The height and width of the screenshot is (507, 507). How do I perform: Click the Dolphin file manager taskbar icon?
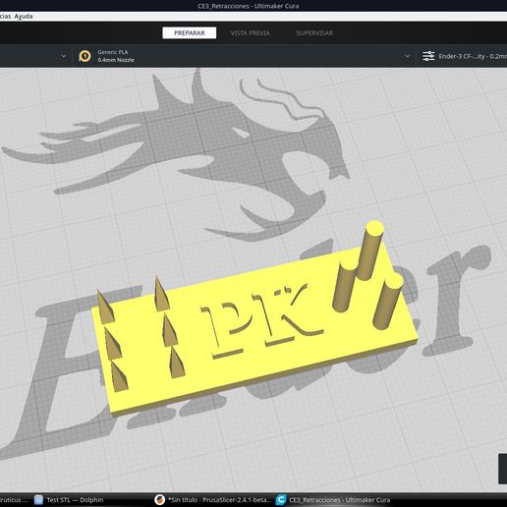click(38, 500)
